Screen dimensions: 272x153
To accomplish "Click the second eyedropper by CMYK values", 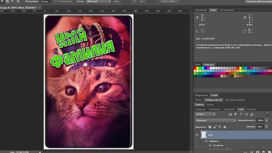I will pyautogui.click(x=245, y=17).
